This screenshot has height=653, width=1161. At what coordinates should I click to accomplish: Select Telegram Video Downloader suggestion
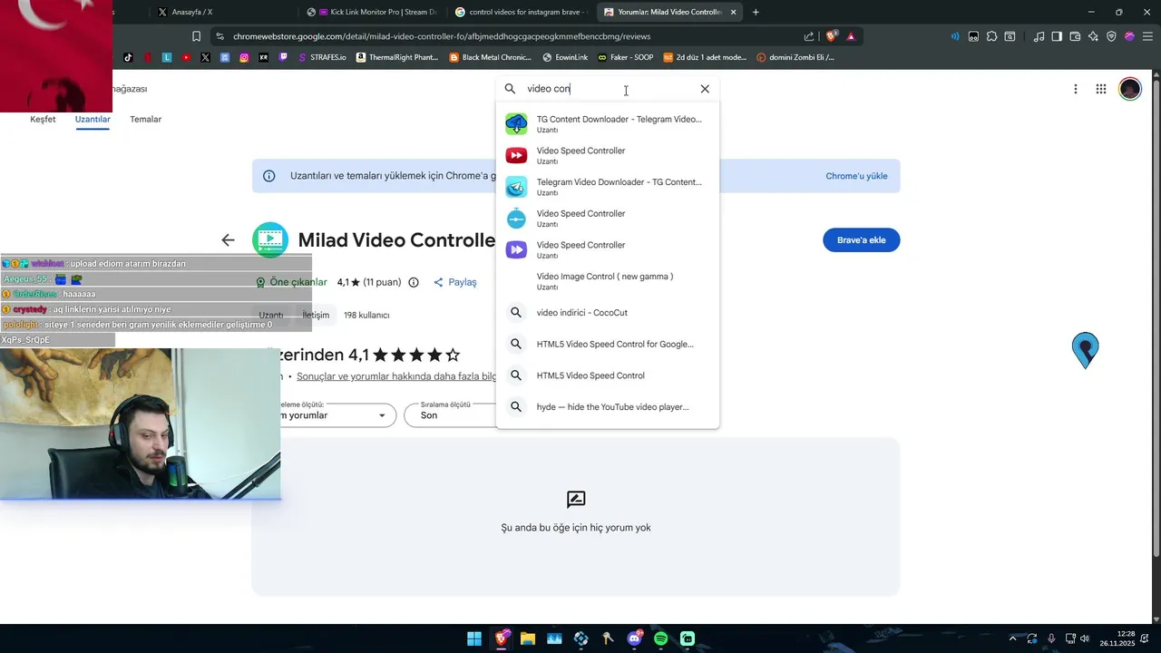[x=608, y=187]
